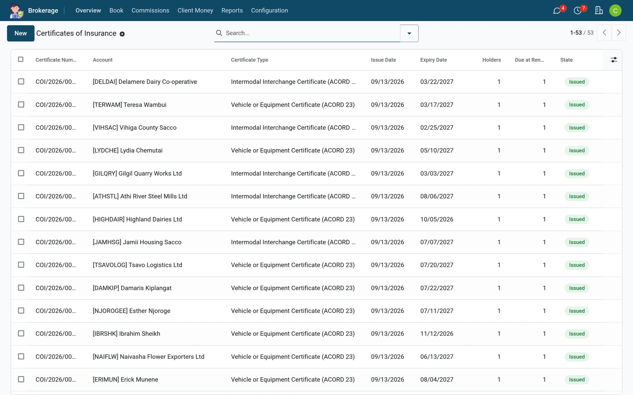Check the Erick Munene row checkbox

pos(21,379)
